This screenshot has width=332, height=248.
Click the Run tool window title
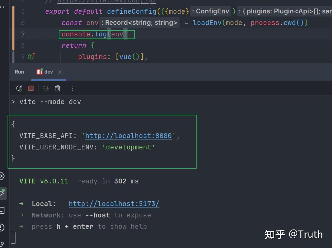(19, 72)
